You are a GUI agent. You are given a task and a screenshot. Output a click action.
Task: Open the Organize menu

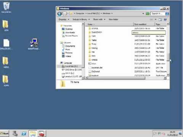pyautogui.click(x=64, y=19)
